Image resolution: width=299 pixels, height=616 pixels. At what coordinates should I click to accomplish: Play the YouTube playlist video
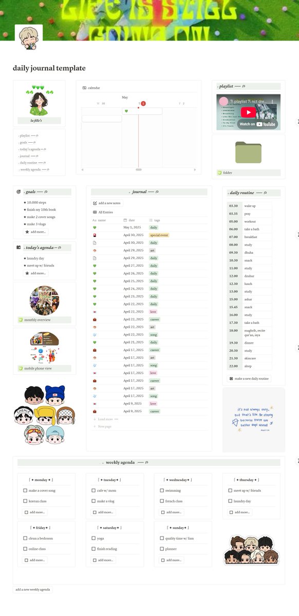click(249, 112)
